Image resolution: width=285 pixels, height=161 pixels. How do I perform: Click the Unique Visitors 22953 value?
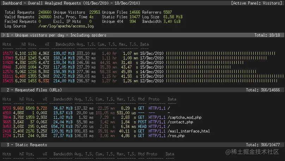(x=95, y=12)
